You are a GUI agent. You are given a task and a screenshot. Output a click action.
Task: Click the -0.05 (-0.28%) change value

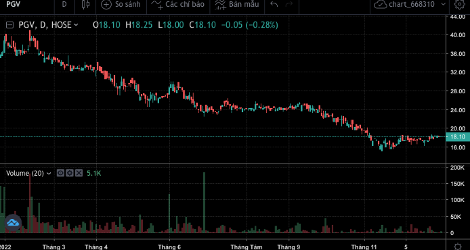(250, 25)
